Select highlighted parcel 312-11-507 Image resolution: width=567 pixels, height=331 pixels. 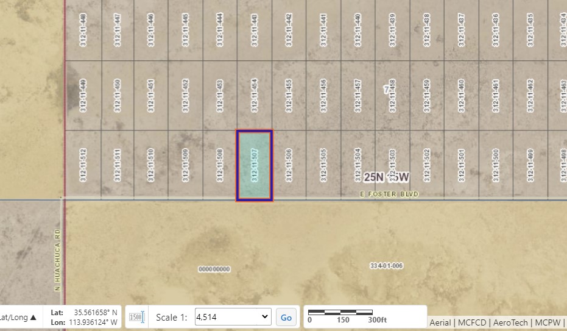[x=254, y=165]
